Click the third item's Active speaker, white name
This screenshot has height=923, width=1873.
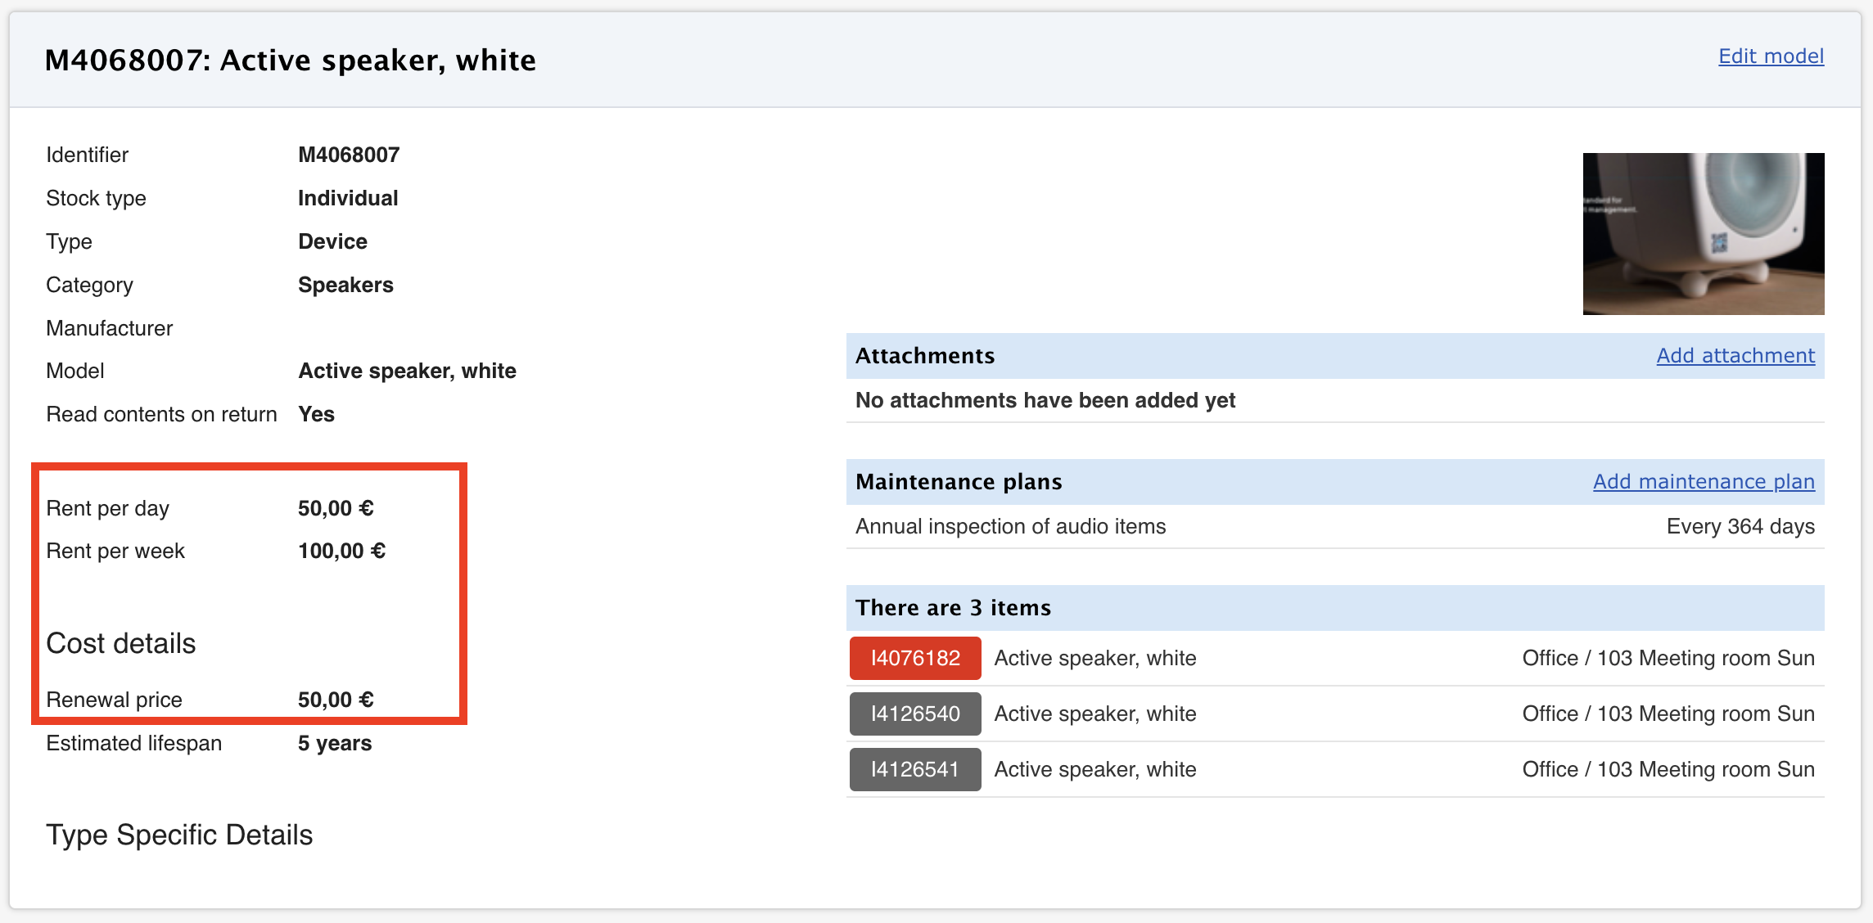(x=1094, y=770)
